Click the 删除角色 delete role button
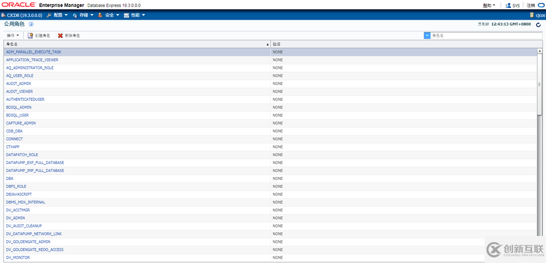Viewport: 546px width, 263px height. tap(69, 36)
